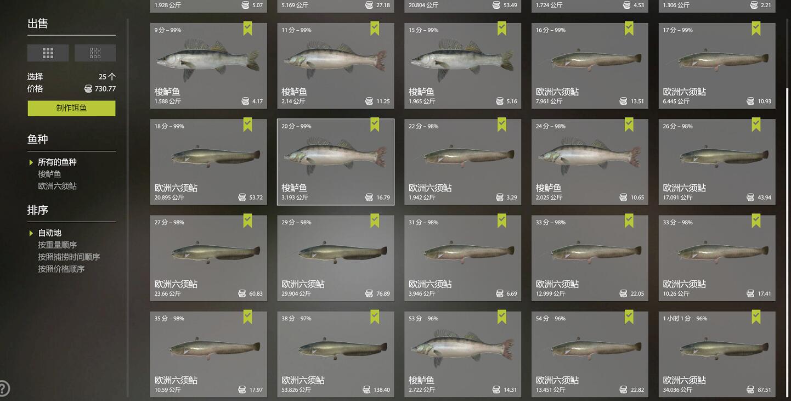Select the 17.091 kg 欧洲六须鲇 thumbnail
The image size is (791, 401).
click(x=717, y=162)
